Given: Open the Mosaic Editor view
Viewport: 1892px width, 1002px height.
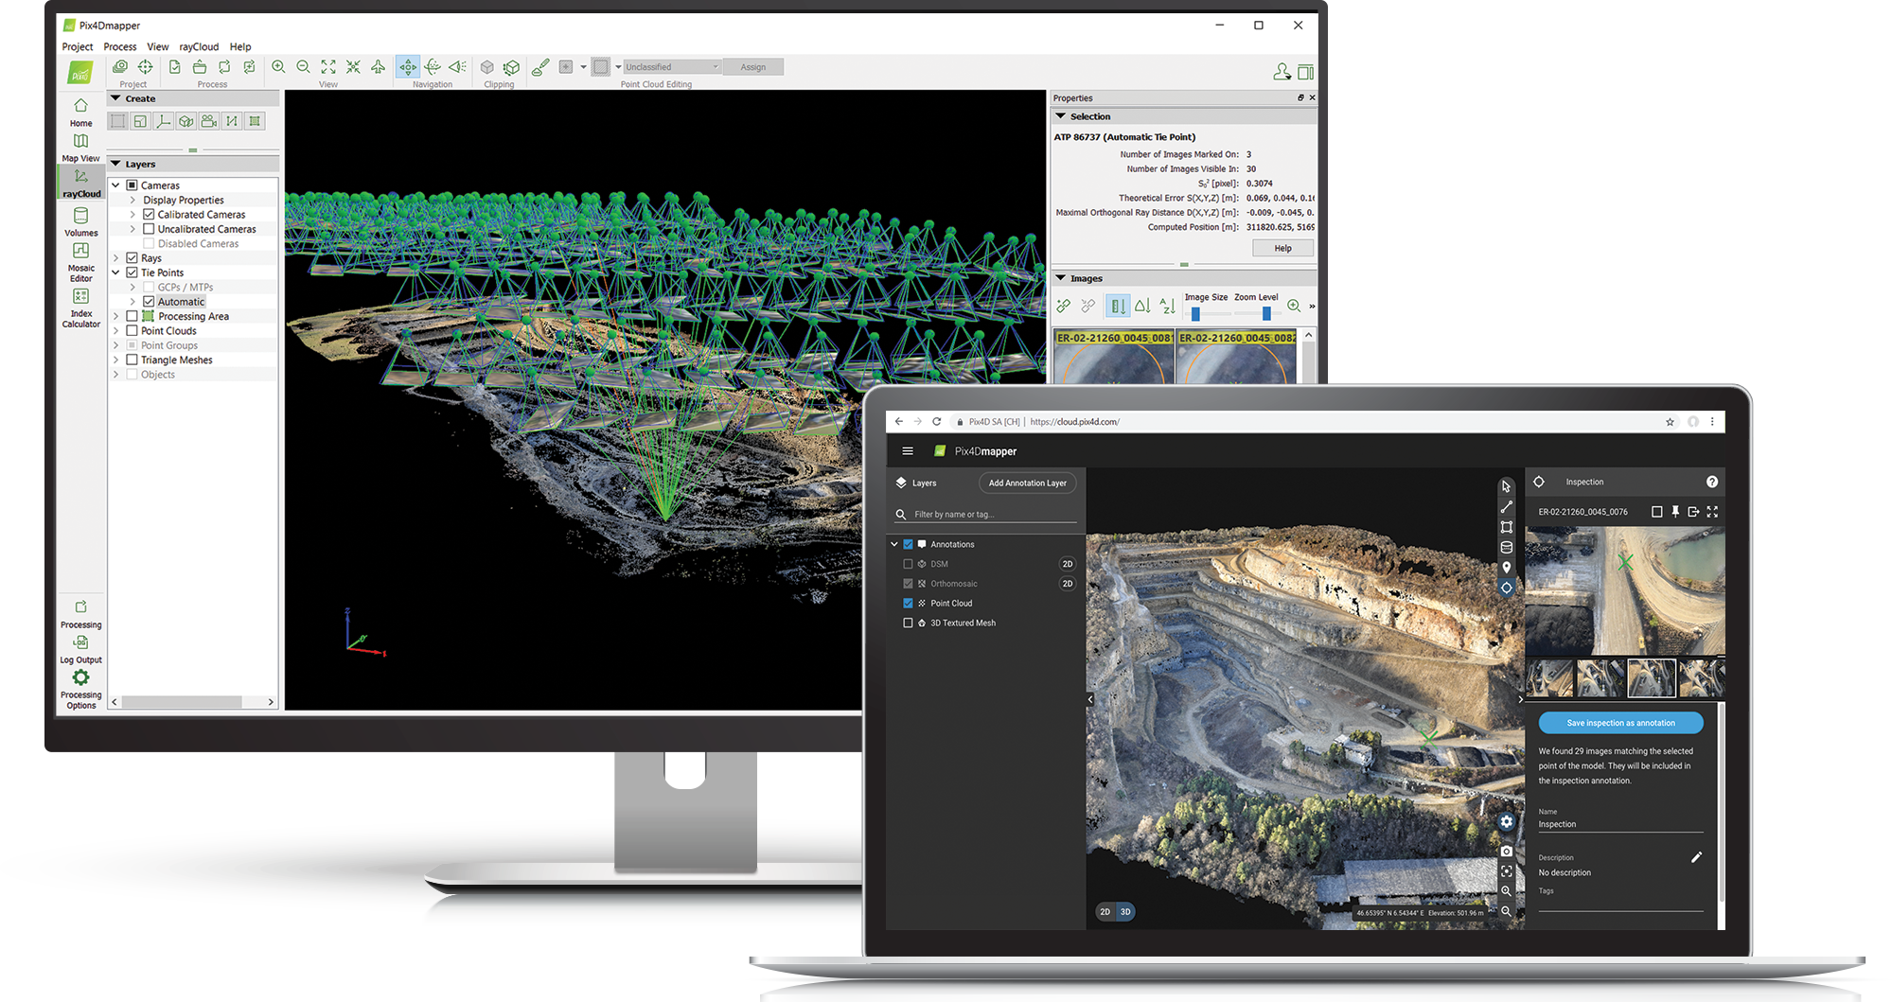Looking at the screenshot, I should [80, 262].
